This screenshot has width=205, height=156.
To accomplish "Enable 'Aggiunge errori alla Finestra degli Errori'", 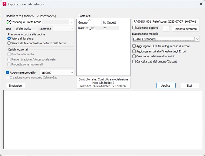I will pyautogui.click(x=134, y=51).
